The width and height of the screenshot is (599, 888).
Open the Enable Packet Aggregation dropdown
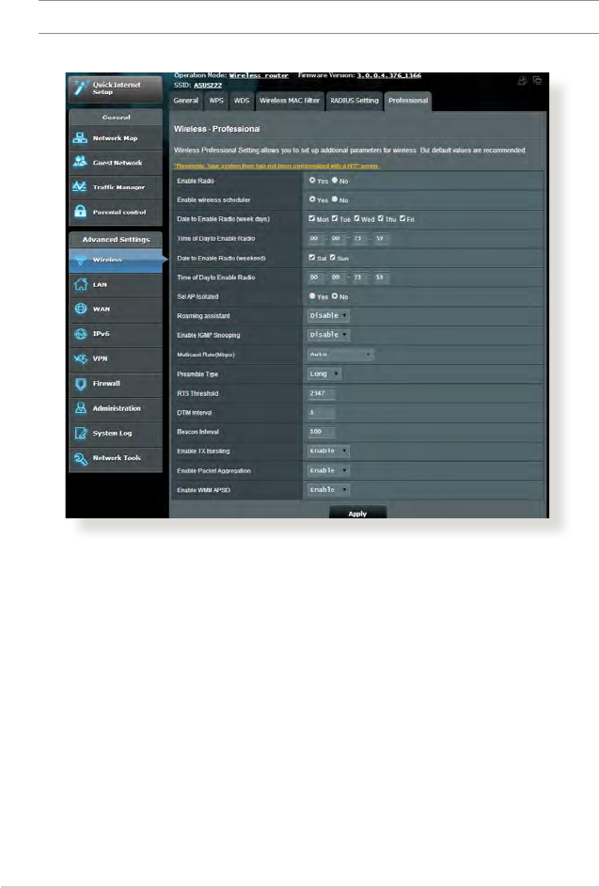328,470
